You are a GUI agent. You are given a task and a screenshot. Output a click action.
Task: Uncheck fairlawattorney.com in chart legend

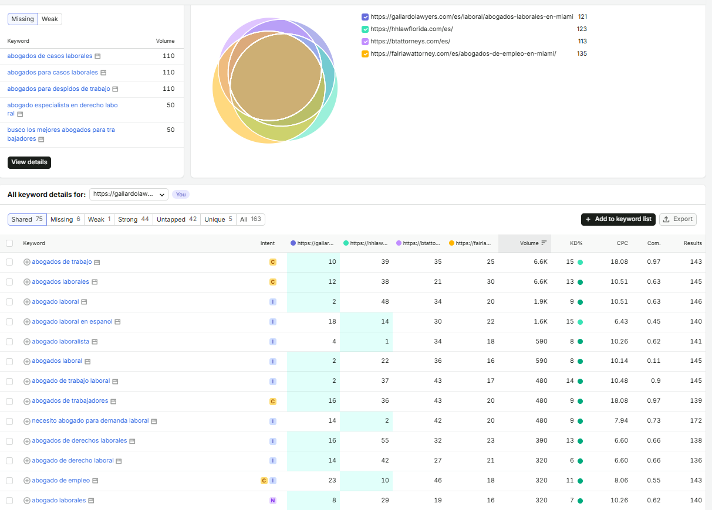coord(365,54)
